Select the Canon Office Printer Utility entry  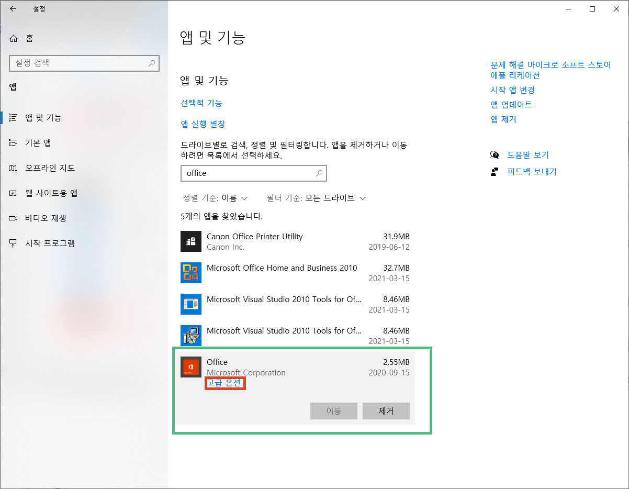(x=295, y=241)
